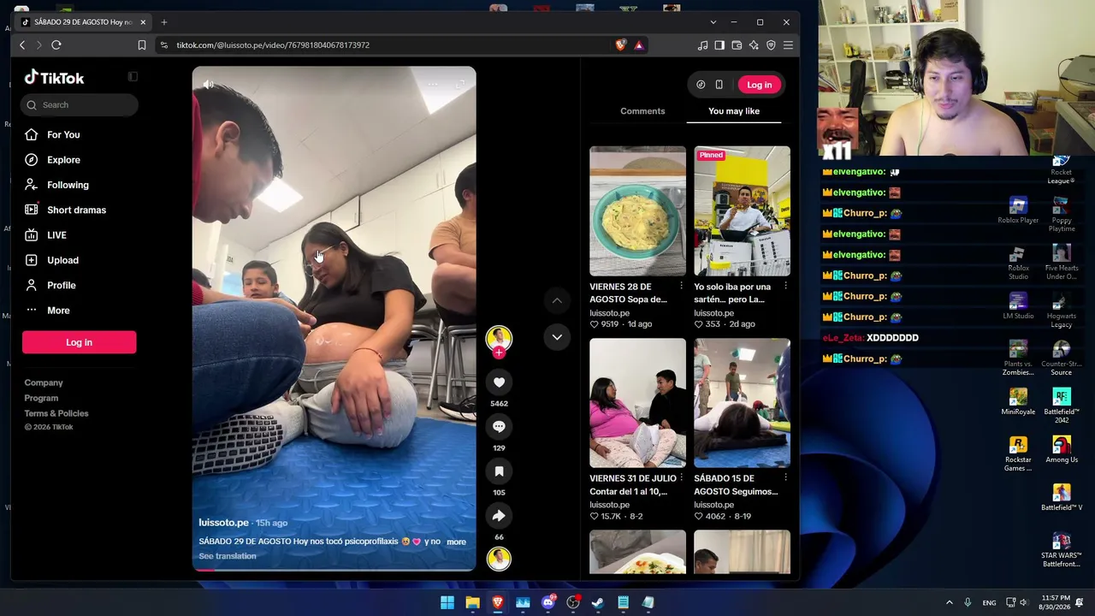Open a new browser tab
The height and width of the screenshot is (616, 1095).
164,22
